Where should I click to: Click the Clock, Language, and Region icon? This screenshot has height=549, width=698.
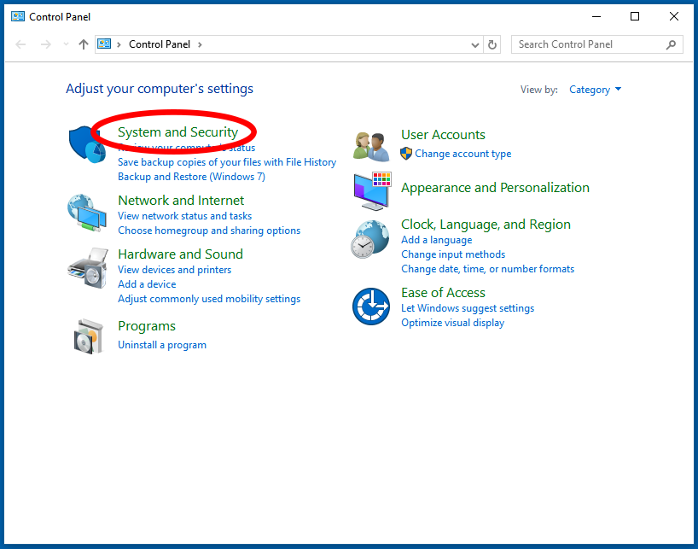[370, 240]
